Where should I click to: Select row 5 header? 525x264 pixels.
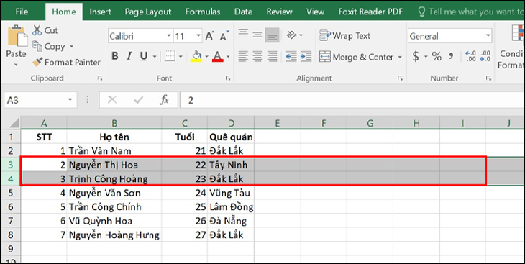pyautogui.click(x=11, y=193)
